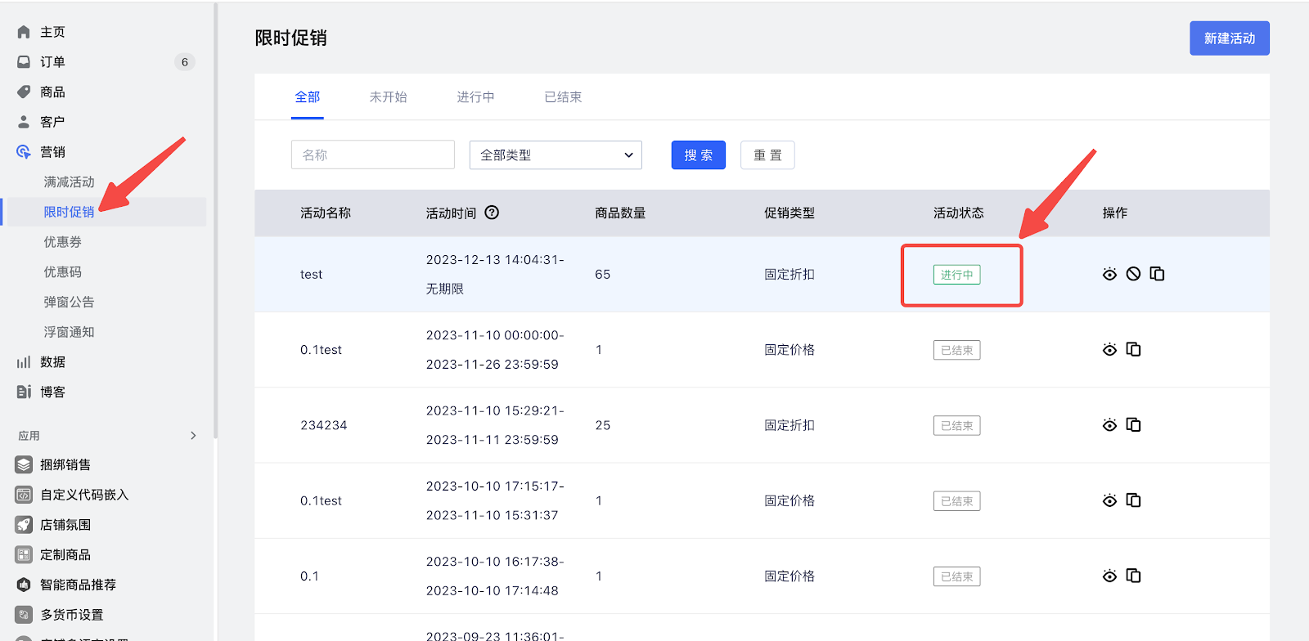The image size is (1309, 641).
Task: Open 满减活动 in the sidebar
Action: click(69, 182)
